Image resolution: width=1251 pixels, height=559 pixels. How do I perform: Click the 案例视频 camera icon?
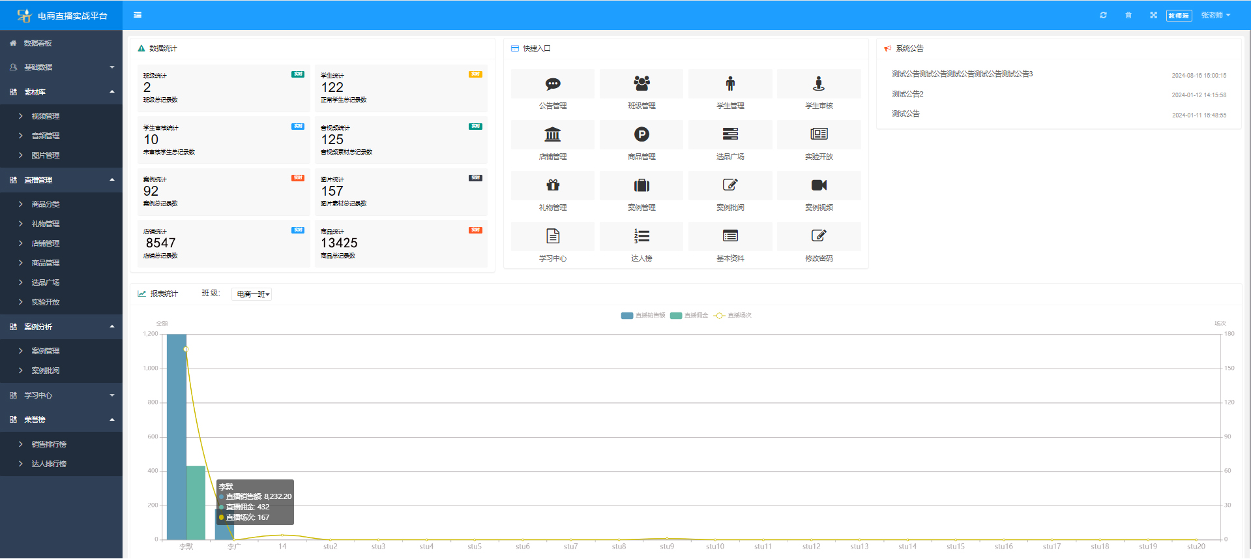pyautogui.click(x=818, y=186)
